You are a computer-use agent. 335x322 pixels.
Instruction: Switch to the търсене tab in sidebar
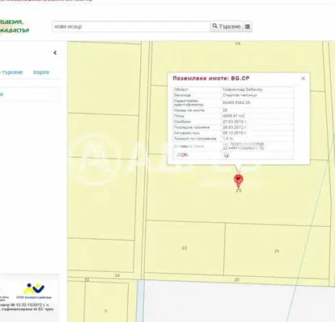tap(11, 72)
